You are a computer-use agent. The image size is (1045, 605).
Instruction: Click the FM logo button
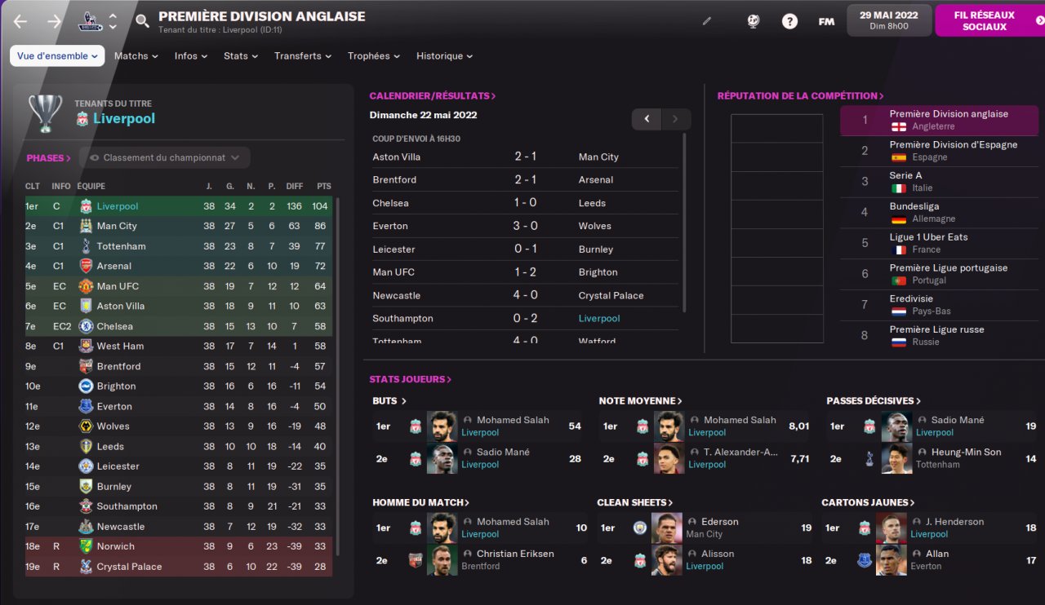[826, 21]
